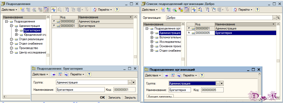
Task: Click Copy-arrow icon in Подразделения организаций dialog toolbar
Action: click(x=179, y=75)
